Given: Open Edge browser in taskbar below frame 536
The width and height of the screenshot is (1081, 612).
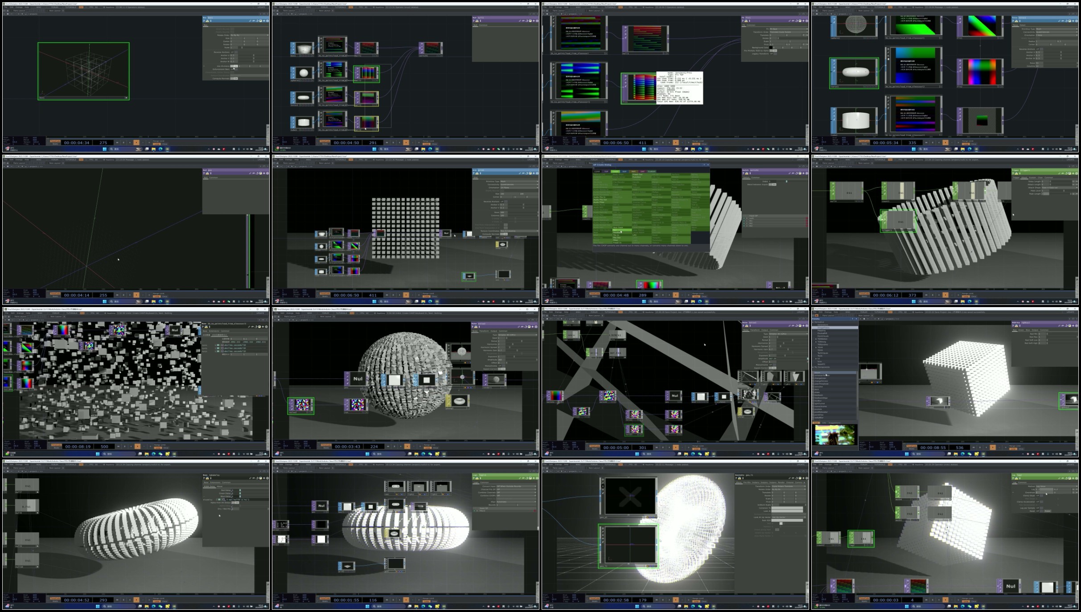Looking at the screenshot, I should [x=962, y=454].
